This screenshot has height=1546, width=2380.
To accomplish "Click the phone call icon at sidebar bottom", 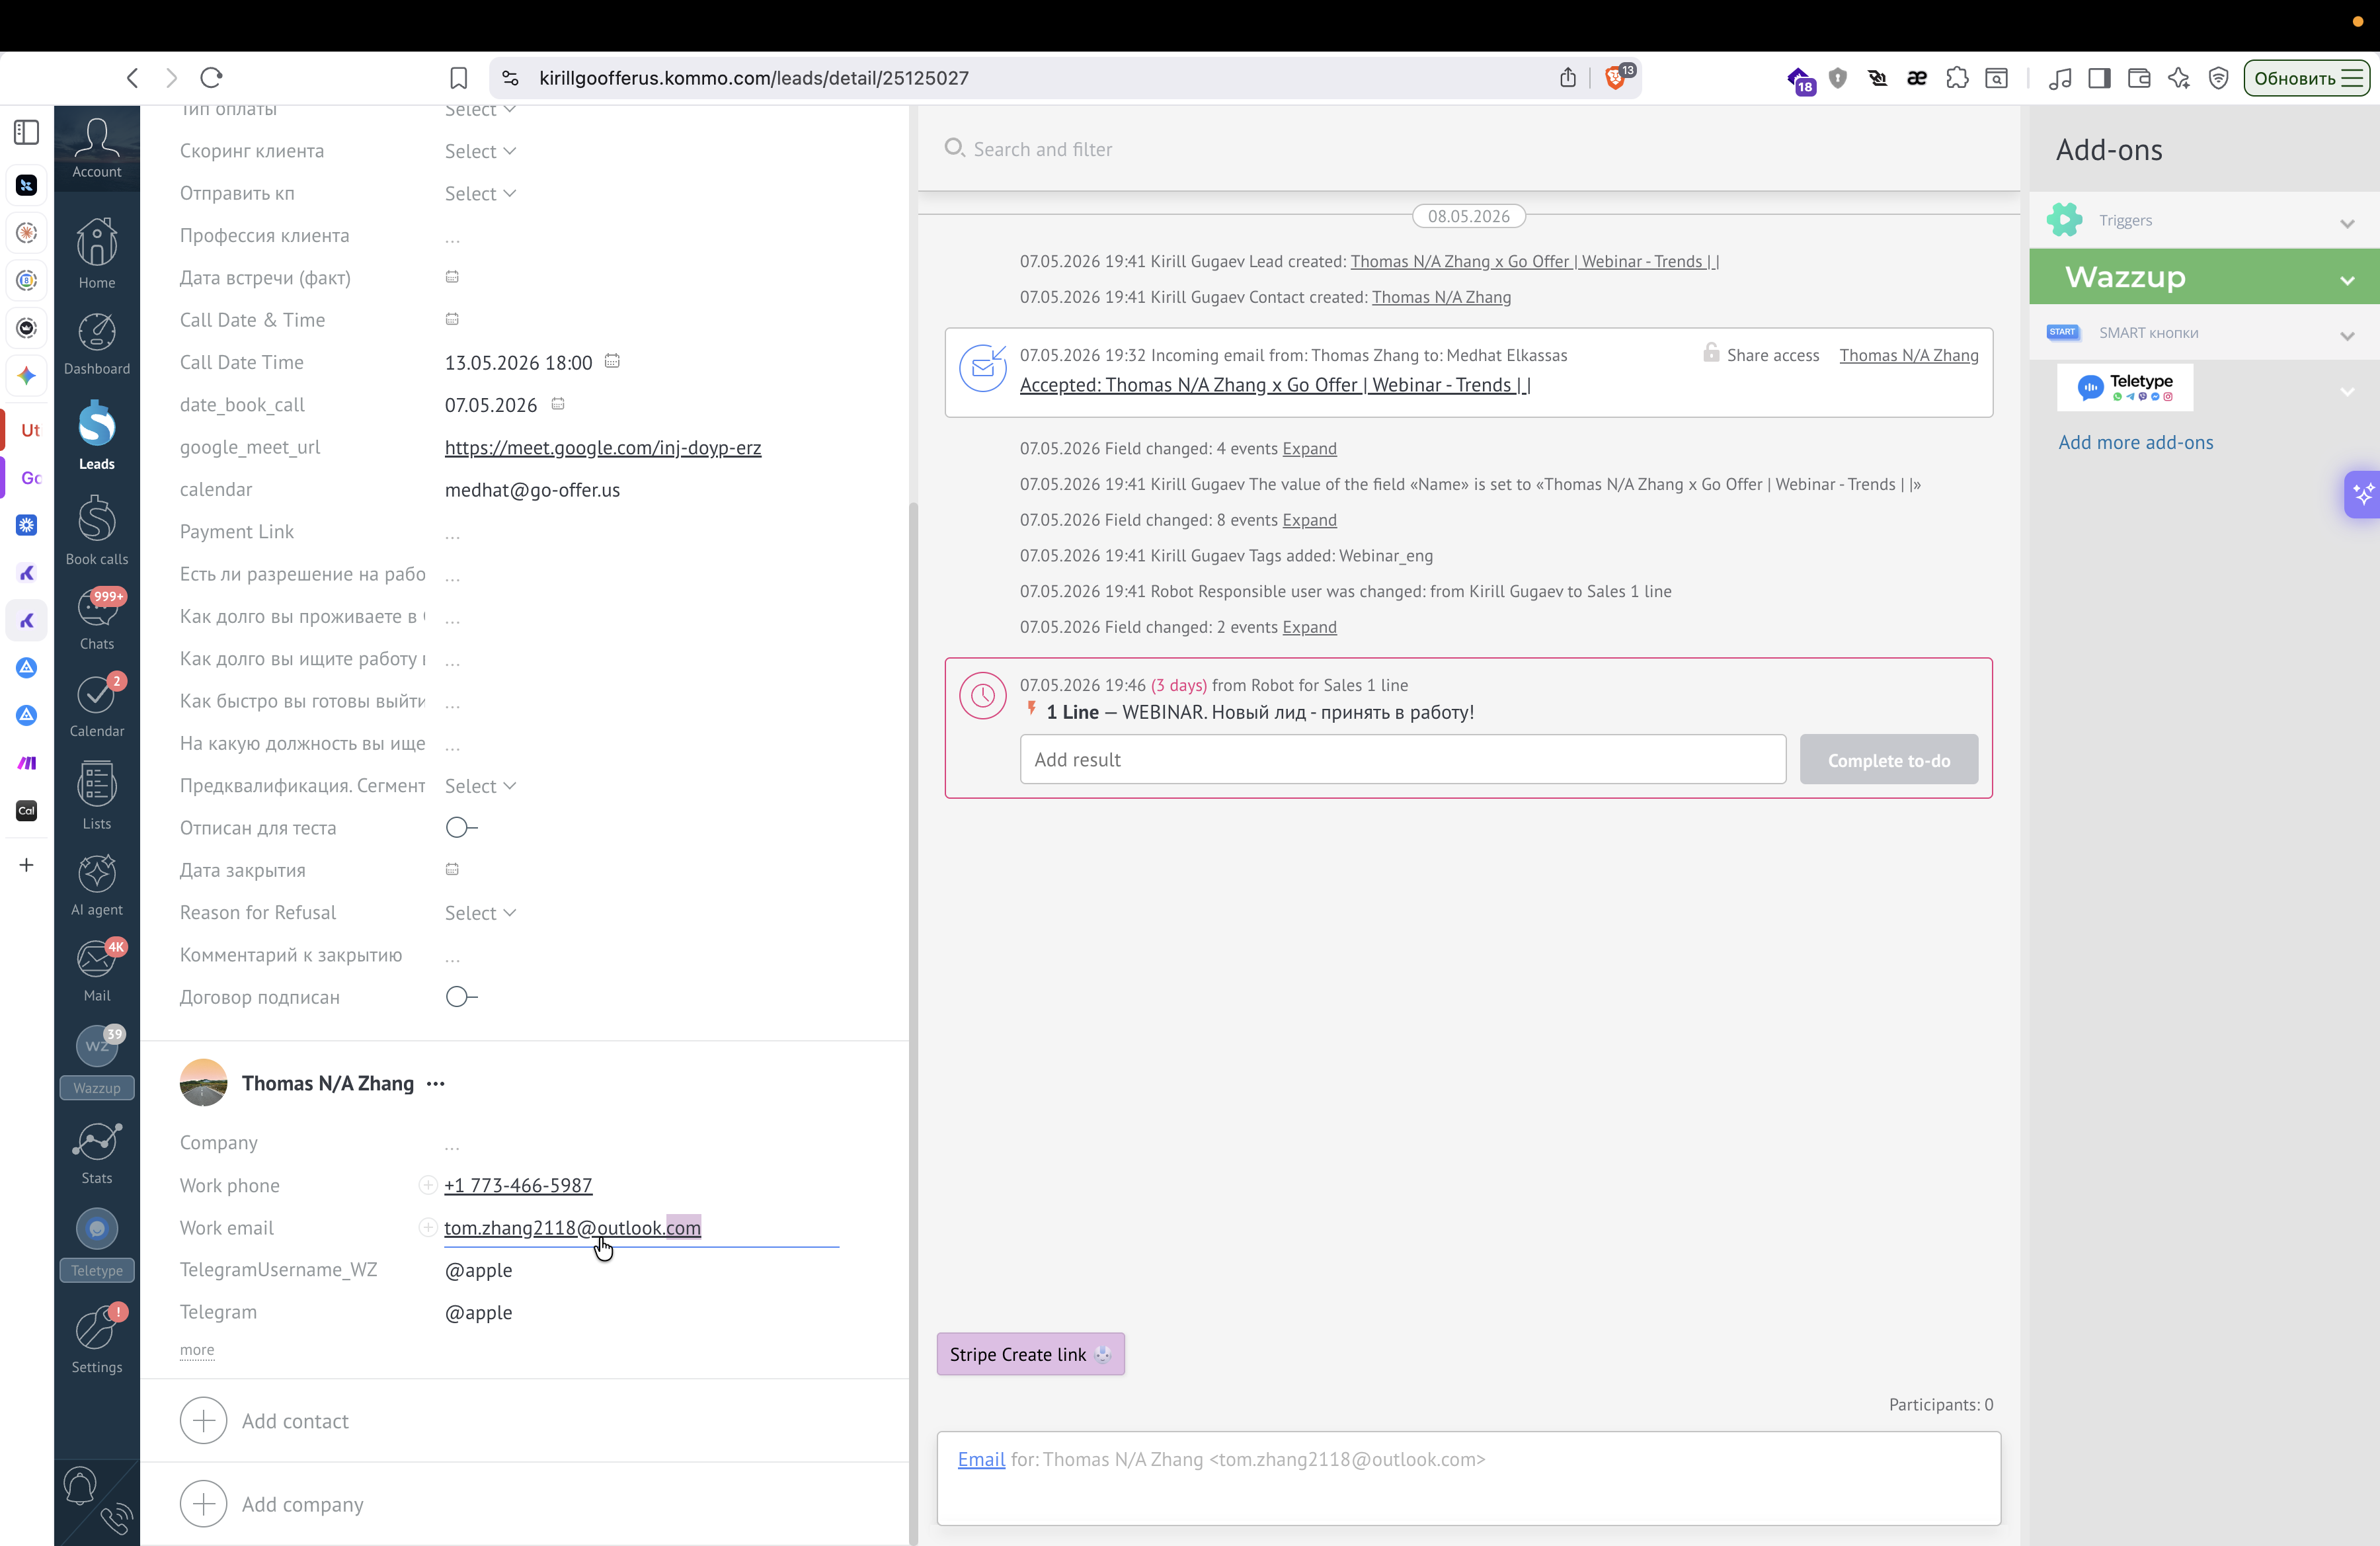I will click(117, 1519).
